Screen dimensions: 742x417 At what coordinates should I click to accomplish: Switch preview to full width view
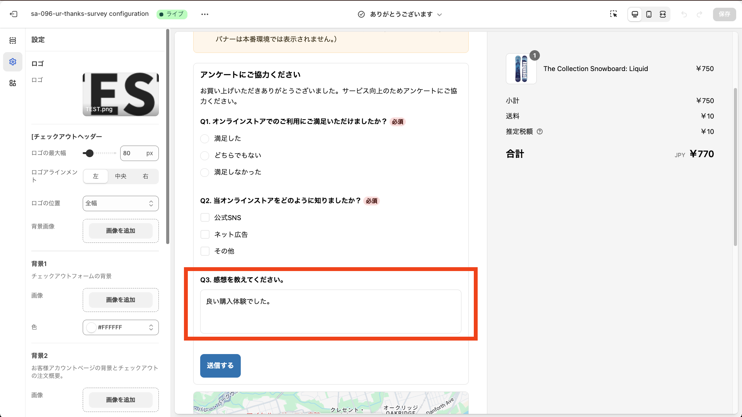[662, 14]
